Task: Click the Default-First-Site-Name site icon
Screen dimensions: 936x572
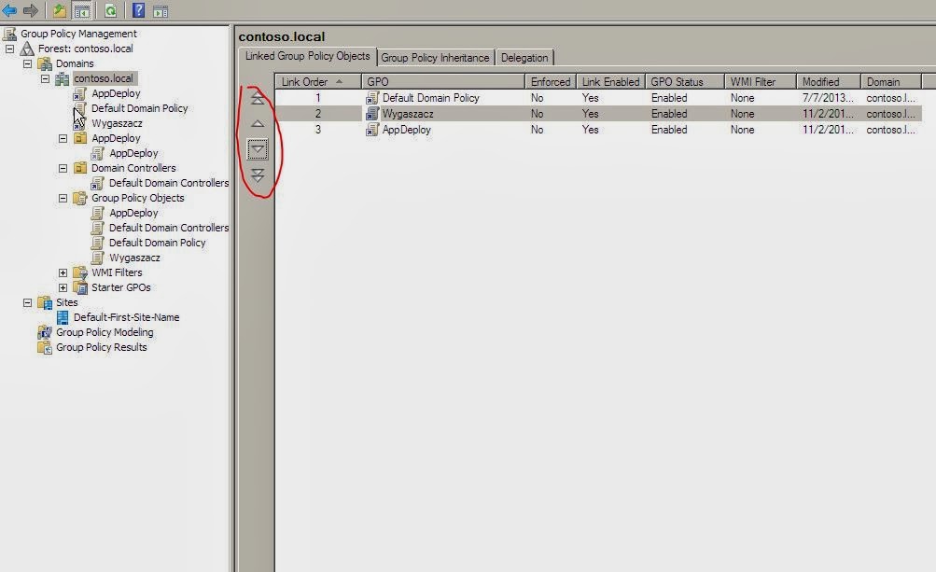Action: [63, 317]
